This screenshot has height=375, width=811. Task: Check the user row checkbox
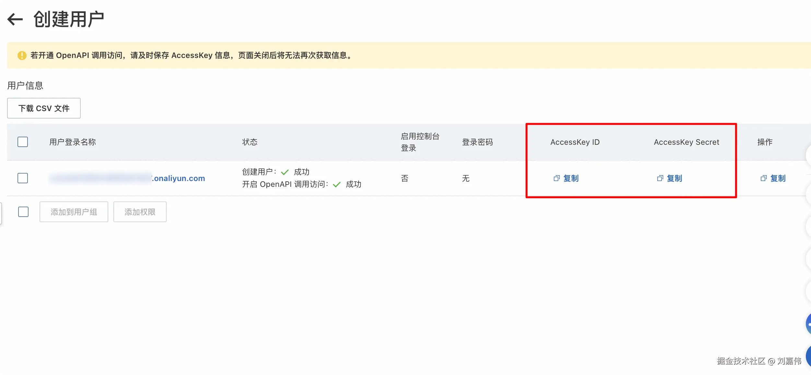[23, 178]
